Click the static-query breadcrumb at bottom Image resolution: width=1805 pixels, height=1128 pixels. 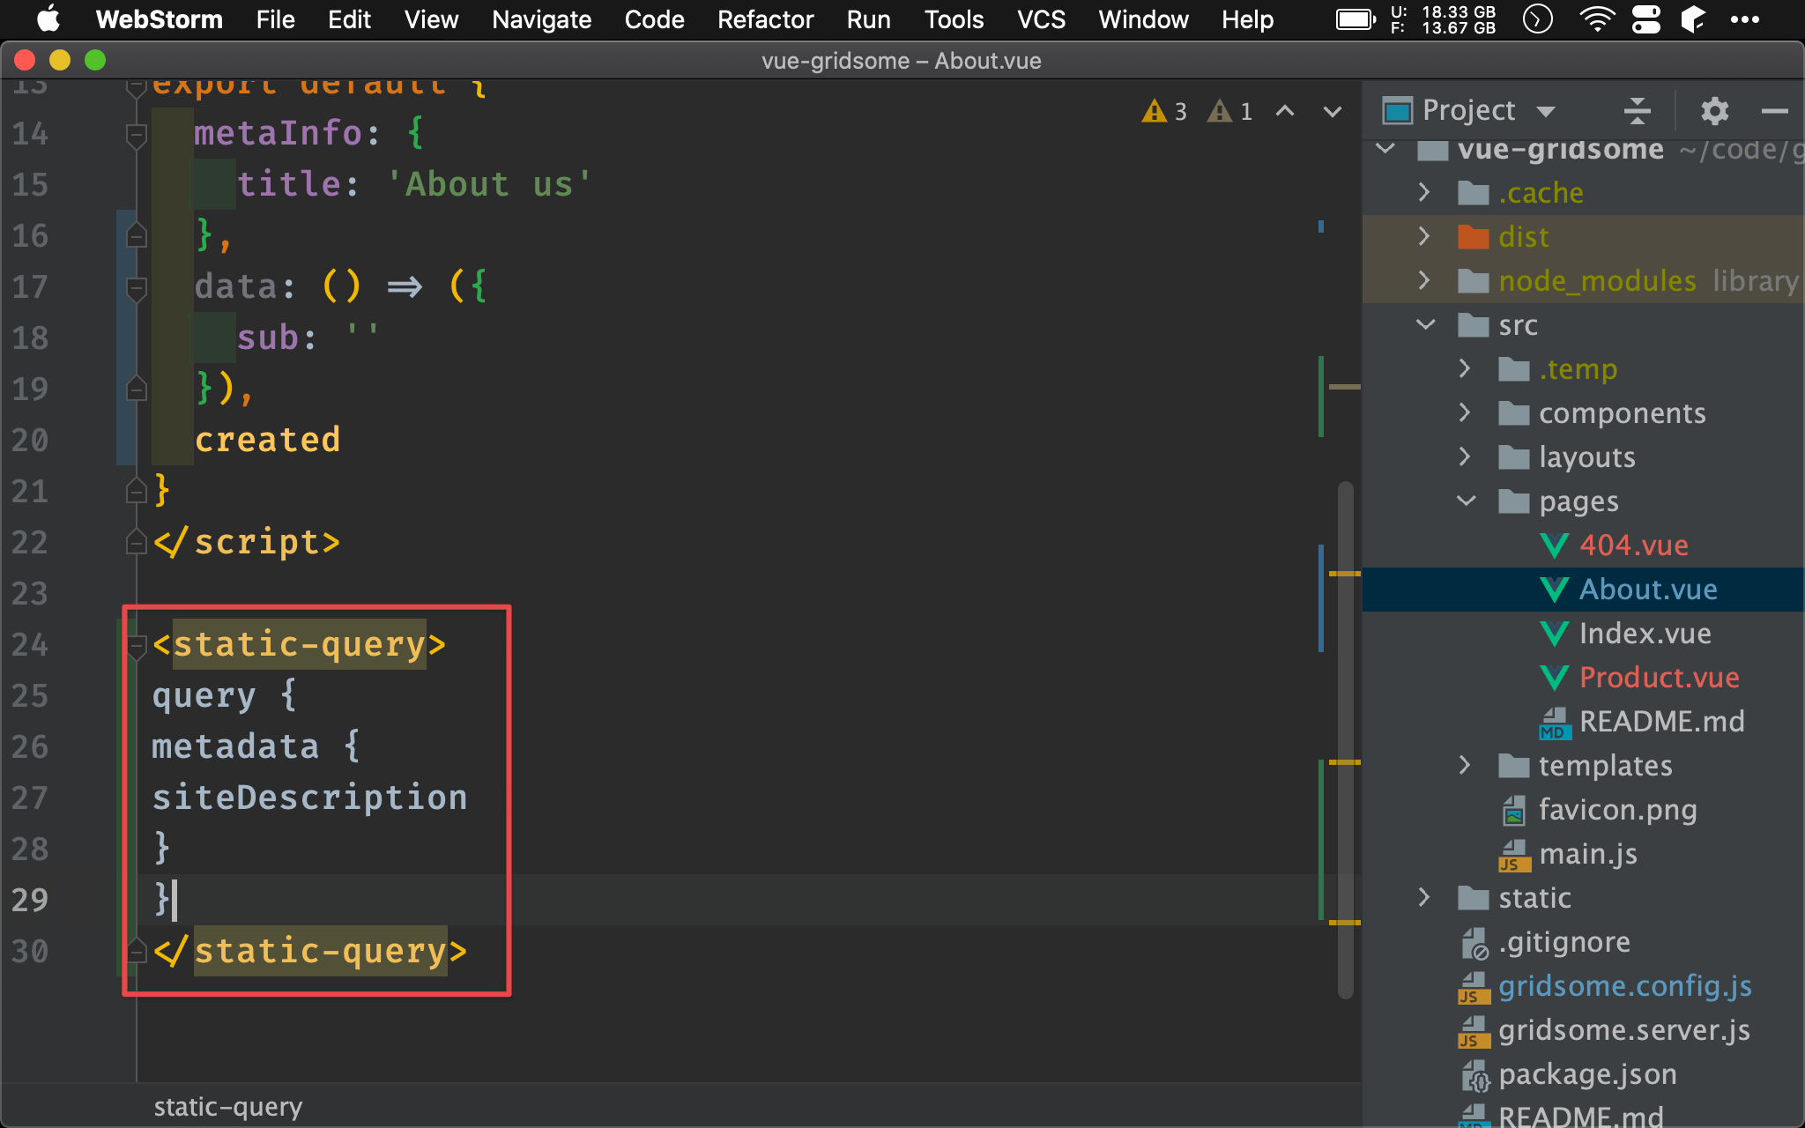227,1106
